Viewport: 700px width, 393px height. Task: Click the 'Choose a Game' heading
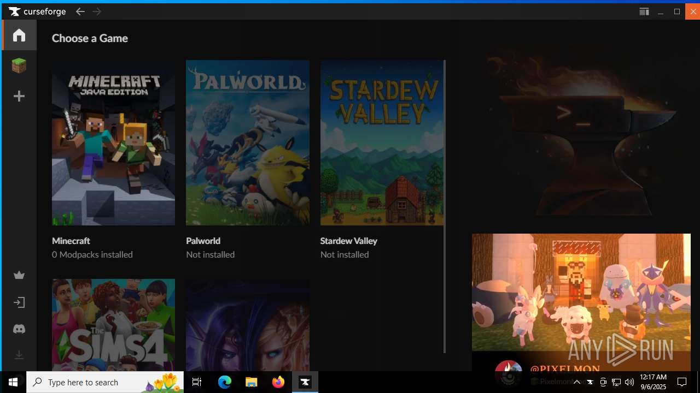[90, 38]
